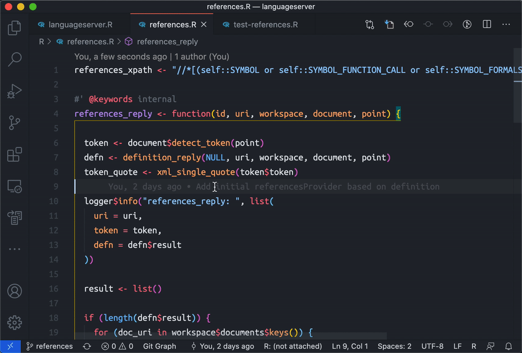Open the Manage settings gear
Viewport: 522px width, 353px height.
(14, 322)
